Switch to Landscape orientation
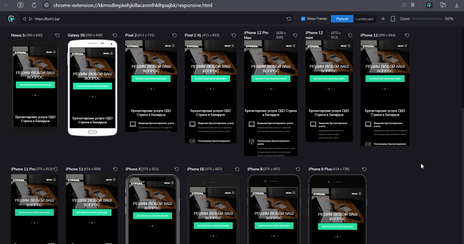Viewport: 464px width, 244px height. pos(364,19)
